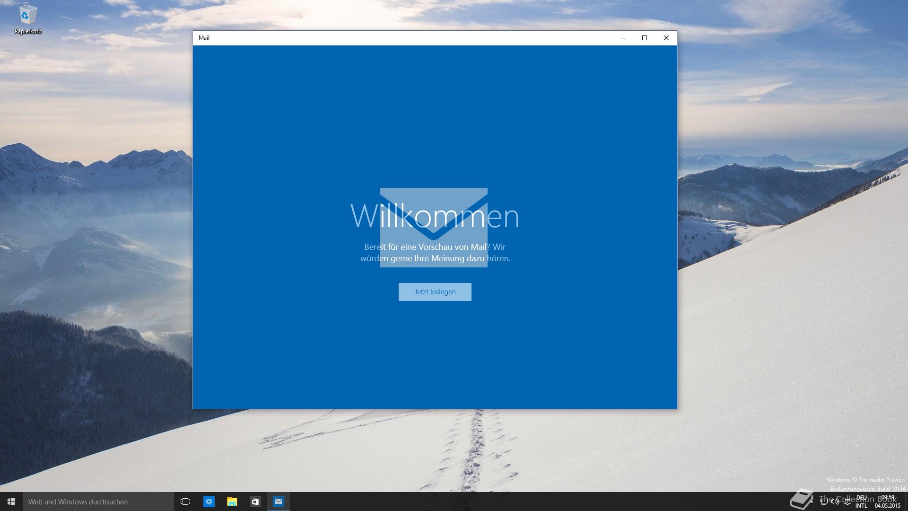Open the clock showing 09:59

887,502
